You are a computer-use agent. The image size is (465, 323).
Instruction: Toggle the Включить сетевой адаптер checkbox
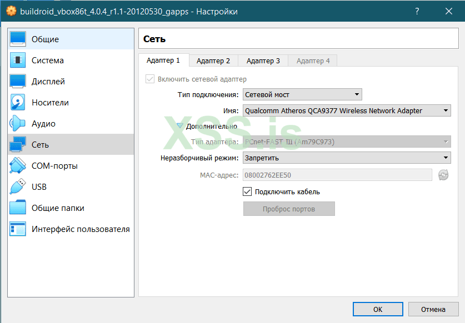[x=149, y=79]
